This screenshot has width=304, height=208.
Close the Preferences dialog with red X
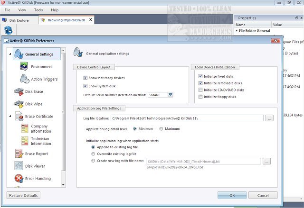275,41
